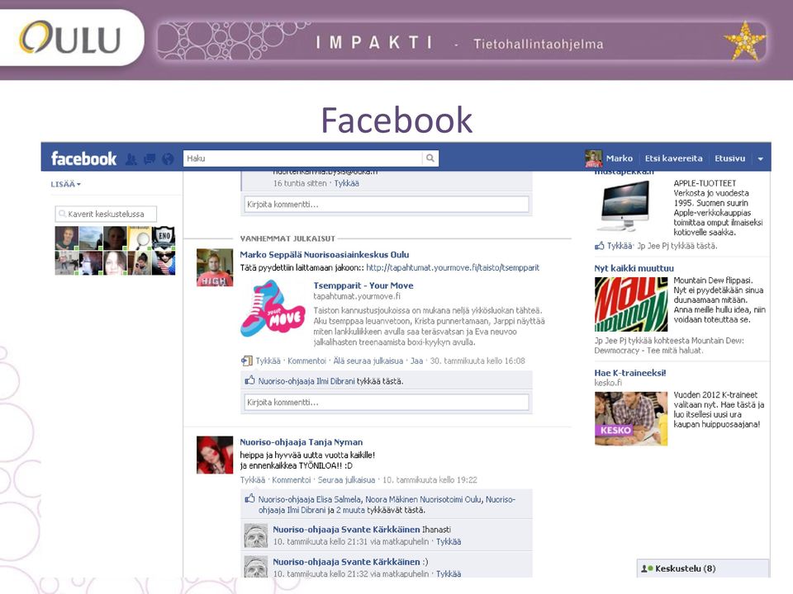Like the Ihanasti comment
The height and width of the screenshot is (594, 793).
[449, 541]
